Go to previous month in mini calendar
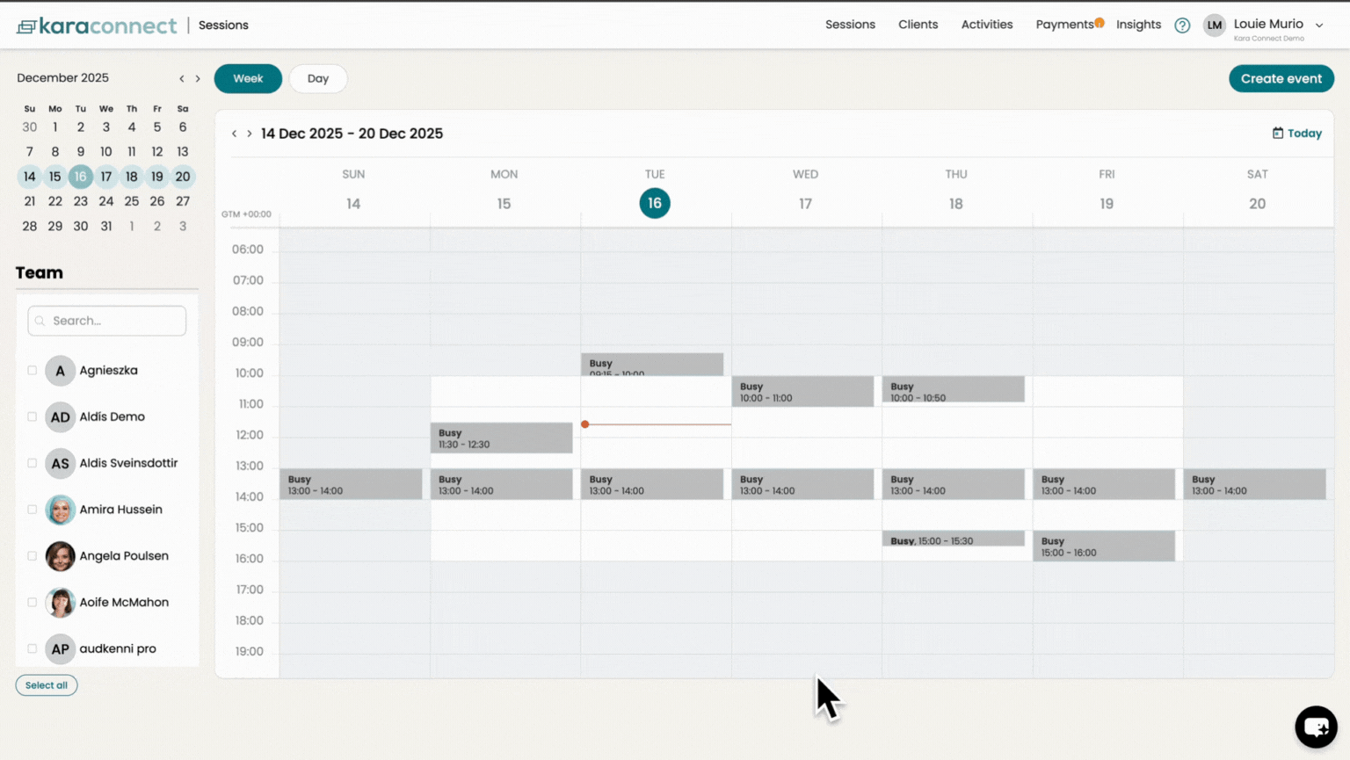Image resolution: width=1350 pixels, height=760 pixels. [x=182, y=79]
